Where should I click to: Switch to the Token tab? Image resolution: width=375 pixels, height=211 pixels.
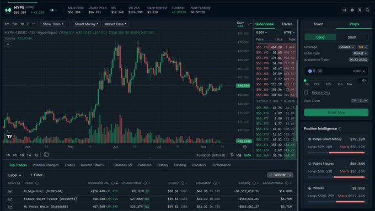318,24
